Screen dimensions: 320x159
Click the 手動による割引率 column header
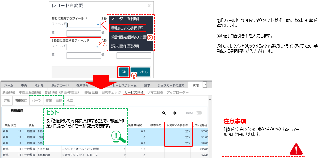[178, 125]
